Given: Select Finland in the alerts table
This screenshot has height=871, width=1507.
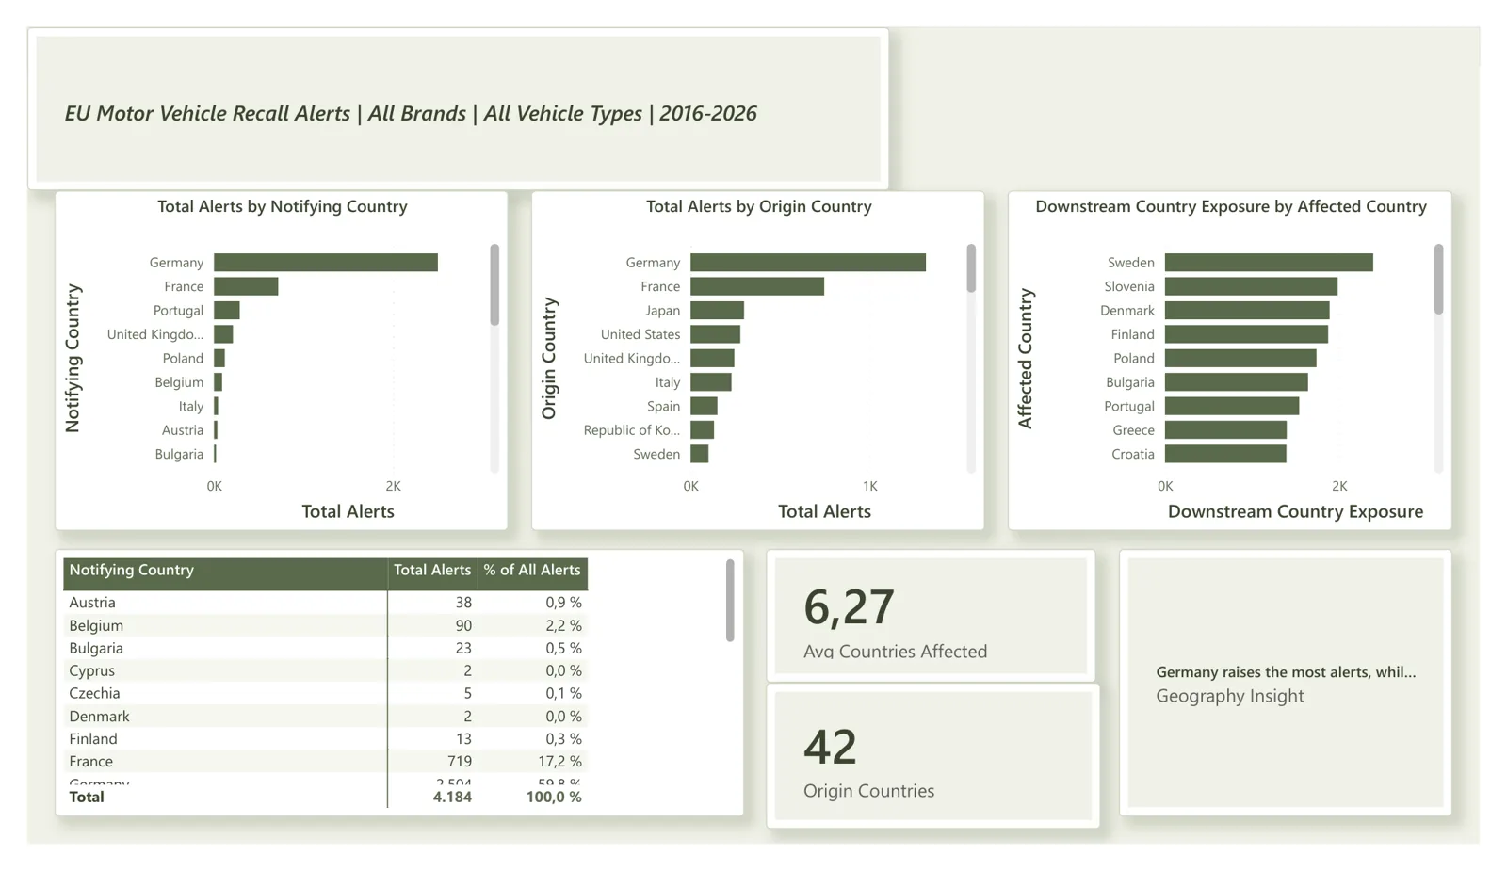Looking at the screenshot, I should click(x=93, y=739).
